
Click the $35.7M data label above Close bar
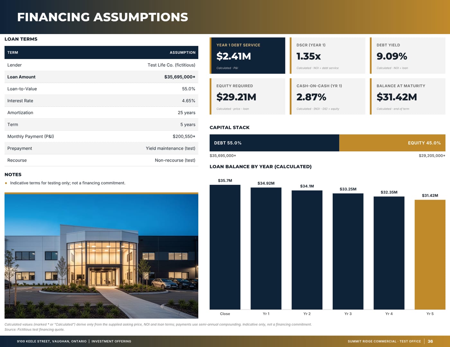tap(225, 181)
